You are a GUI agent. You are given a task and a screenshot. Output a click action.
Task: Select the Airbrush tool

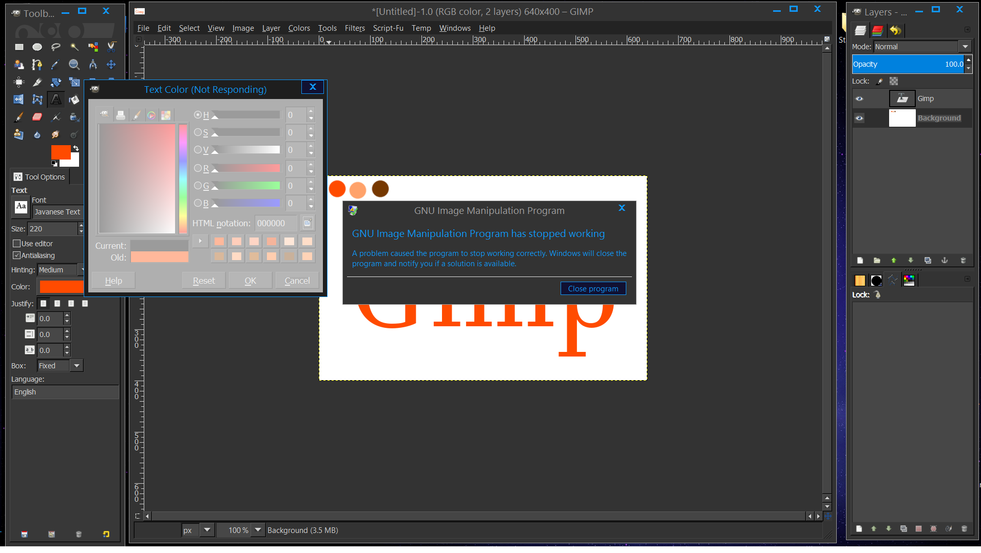[56, 117]
